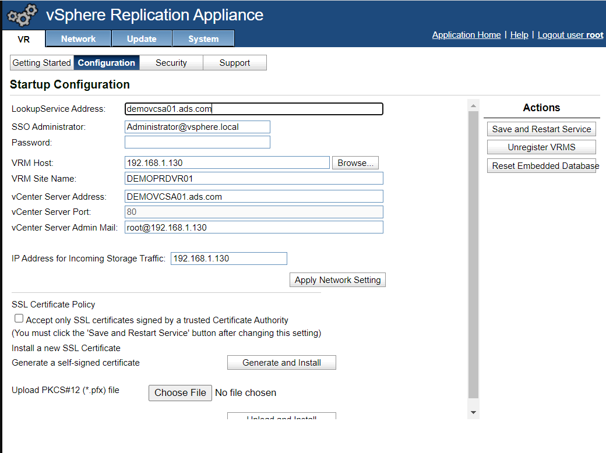Click 'Upload PKCS#12 (*.pfx) file' label
The width and height of the screenshot is (606, 453).
(x=65, y=390)
